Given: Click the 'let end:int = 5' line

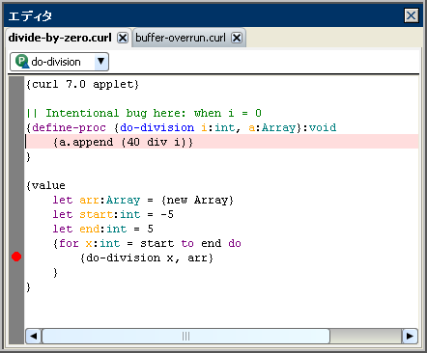Looking at the screenshot, I should coord(103,229).
